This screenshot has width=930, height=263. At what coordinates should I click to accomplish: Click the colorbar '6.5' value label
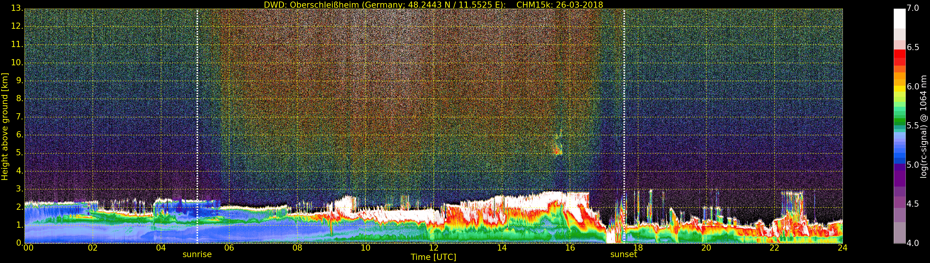tap(913, 47)
